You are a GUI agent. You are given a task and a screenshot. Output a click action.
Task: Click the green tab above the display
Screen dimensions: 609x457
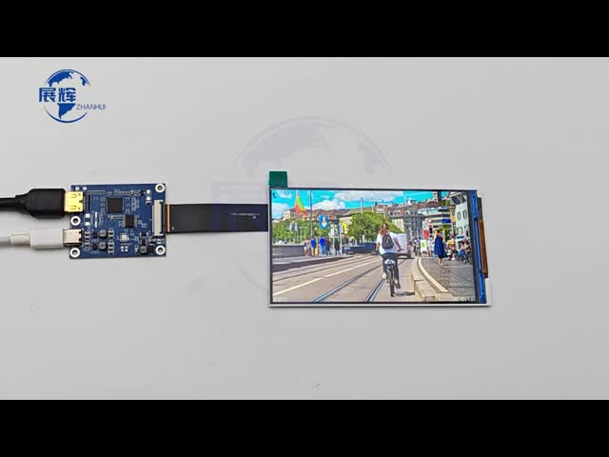coord(279,178)
